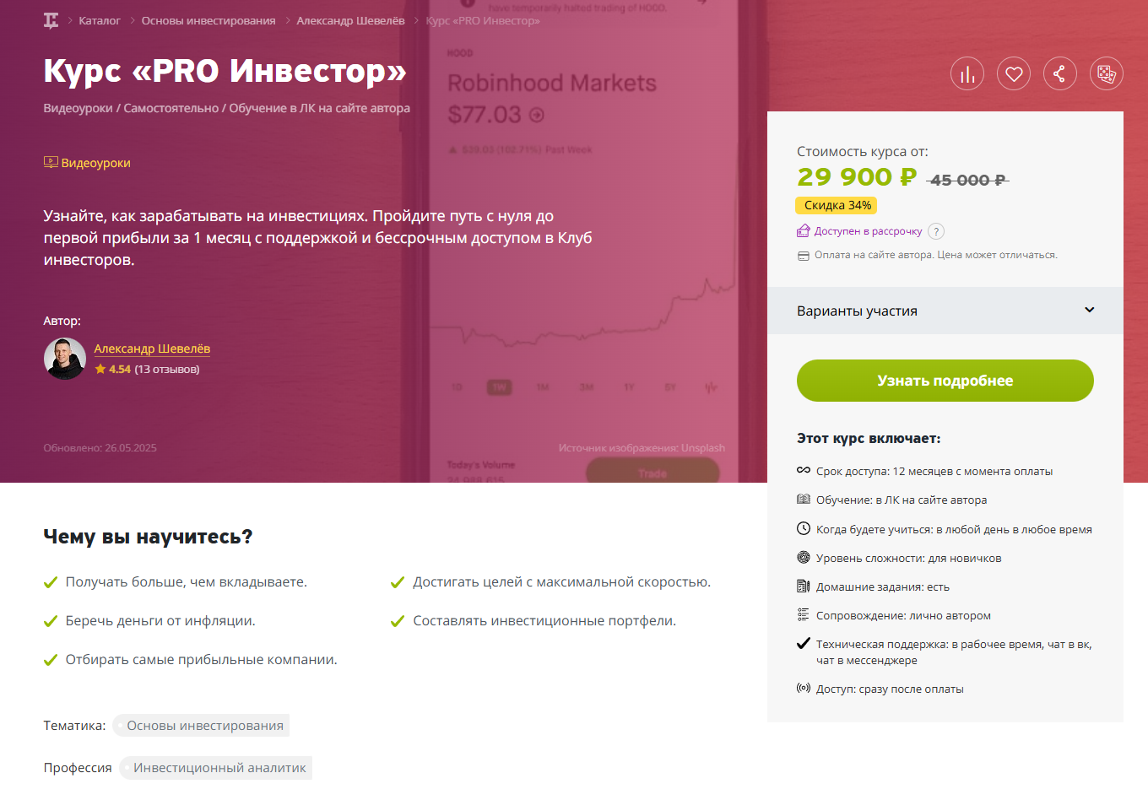This screenshot has height=800, width=1148.
Task: Open Александр Шевелёв breadcrumb
Action: (x=350, y=21)
